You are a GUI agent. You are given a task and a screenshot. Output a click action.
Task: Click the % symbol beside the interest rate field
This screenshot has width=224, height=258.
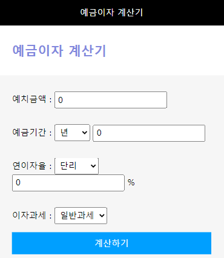pyautogui.click(x=131, y=182)
